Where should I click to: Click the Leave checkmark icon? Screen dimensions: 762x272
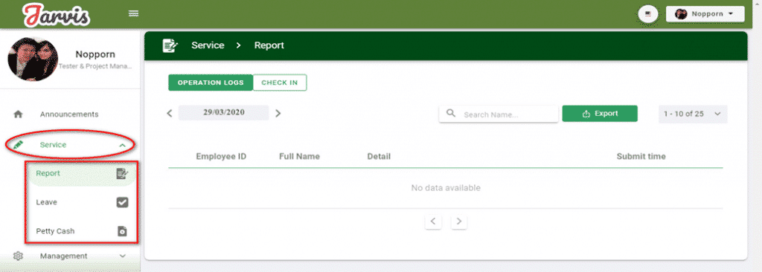tap(123, 202)
